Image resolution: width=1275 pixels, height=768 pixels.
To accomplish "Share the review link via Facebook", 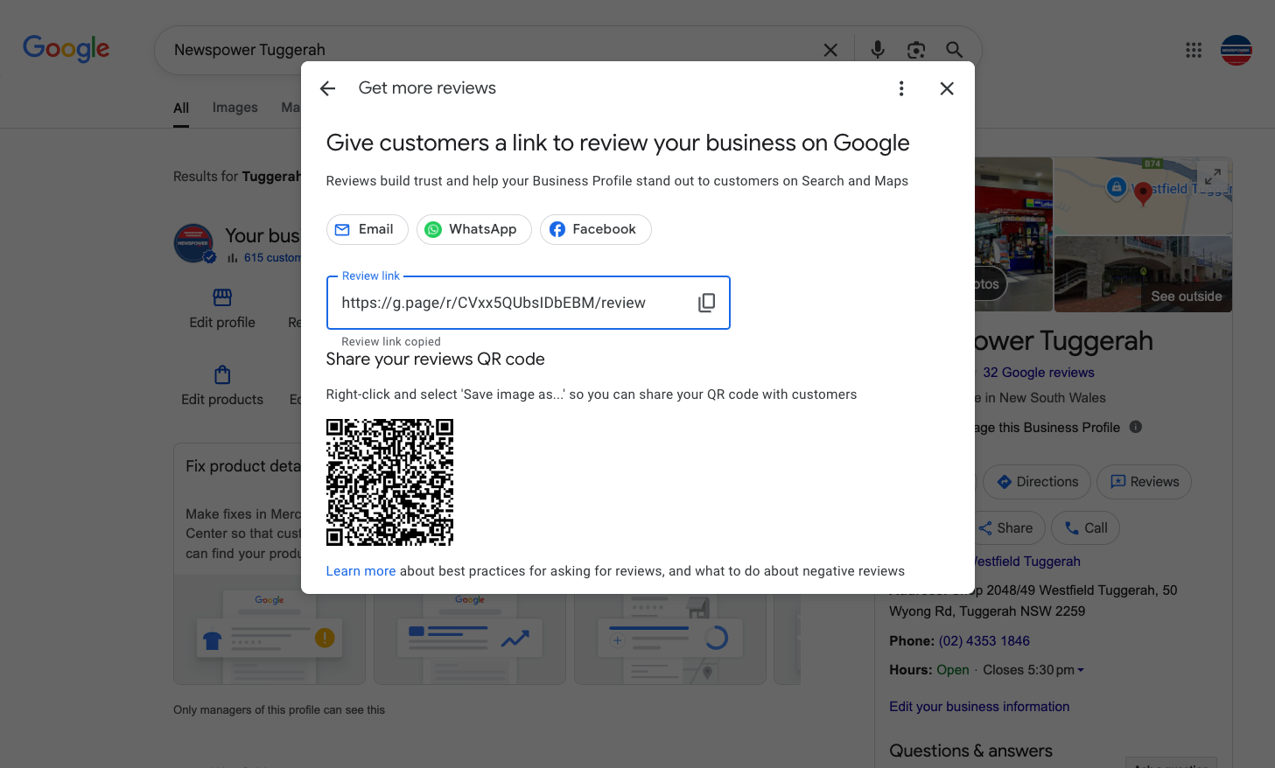I will click(x=596, y=229).
